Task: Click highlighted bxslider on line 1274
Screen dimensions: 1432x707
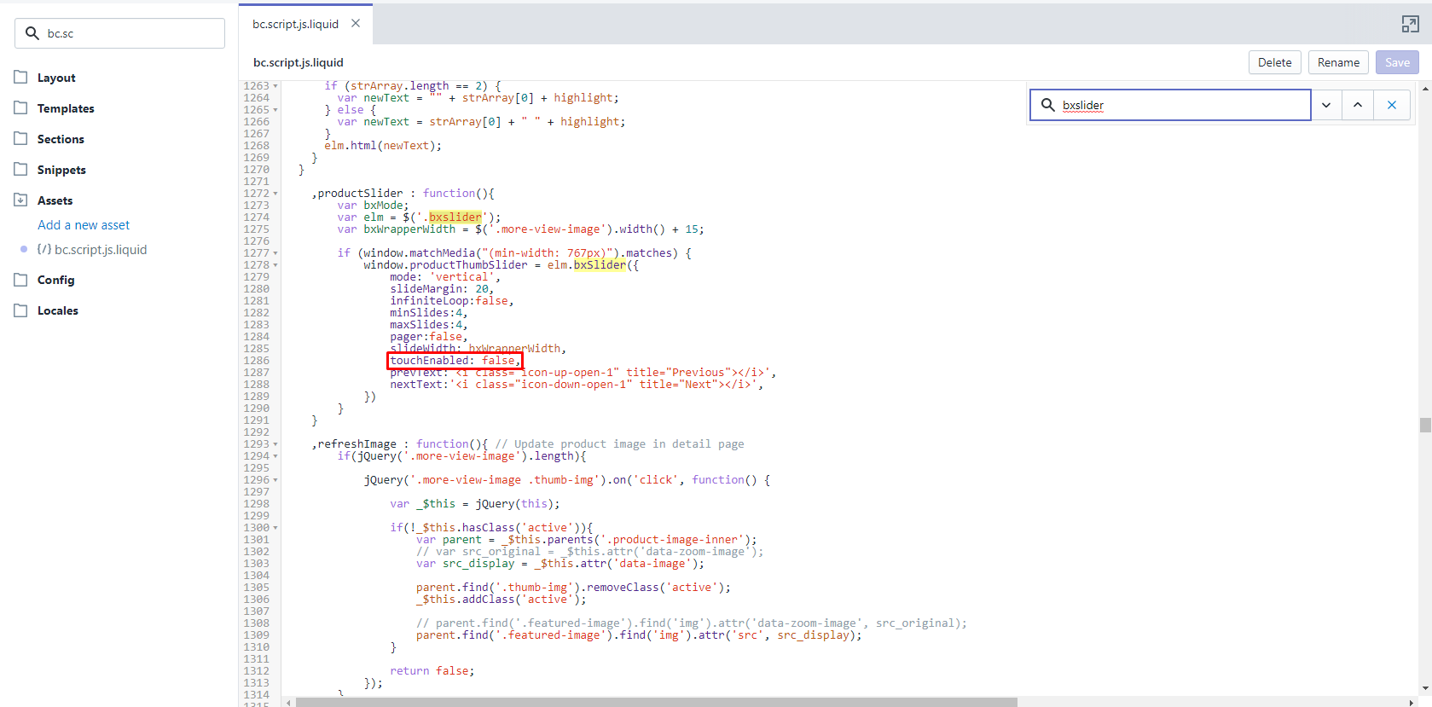Action: pyautogui.click(x=455, y=217)
